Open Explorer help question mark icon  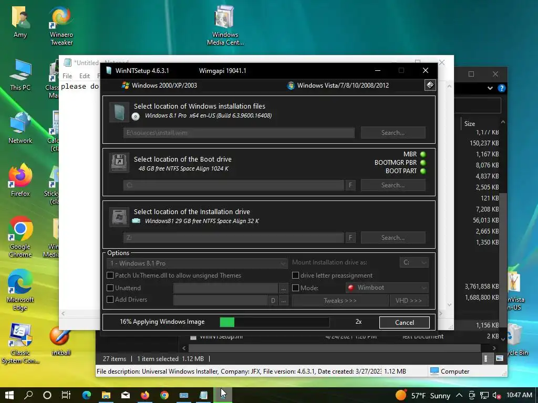(x=501, y=88)
